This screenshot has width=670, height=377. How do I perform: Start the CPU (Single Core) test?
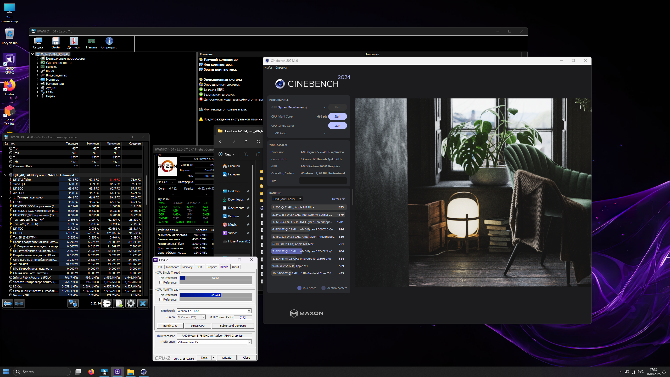pos(337,126)
